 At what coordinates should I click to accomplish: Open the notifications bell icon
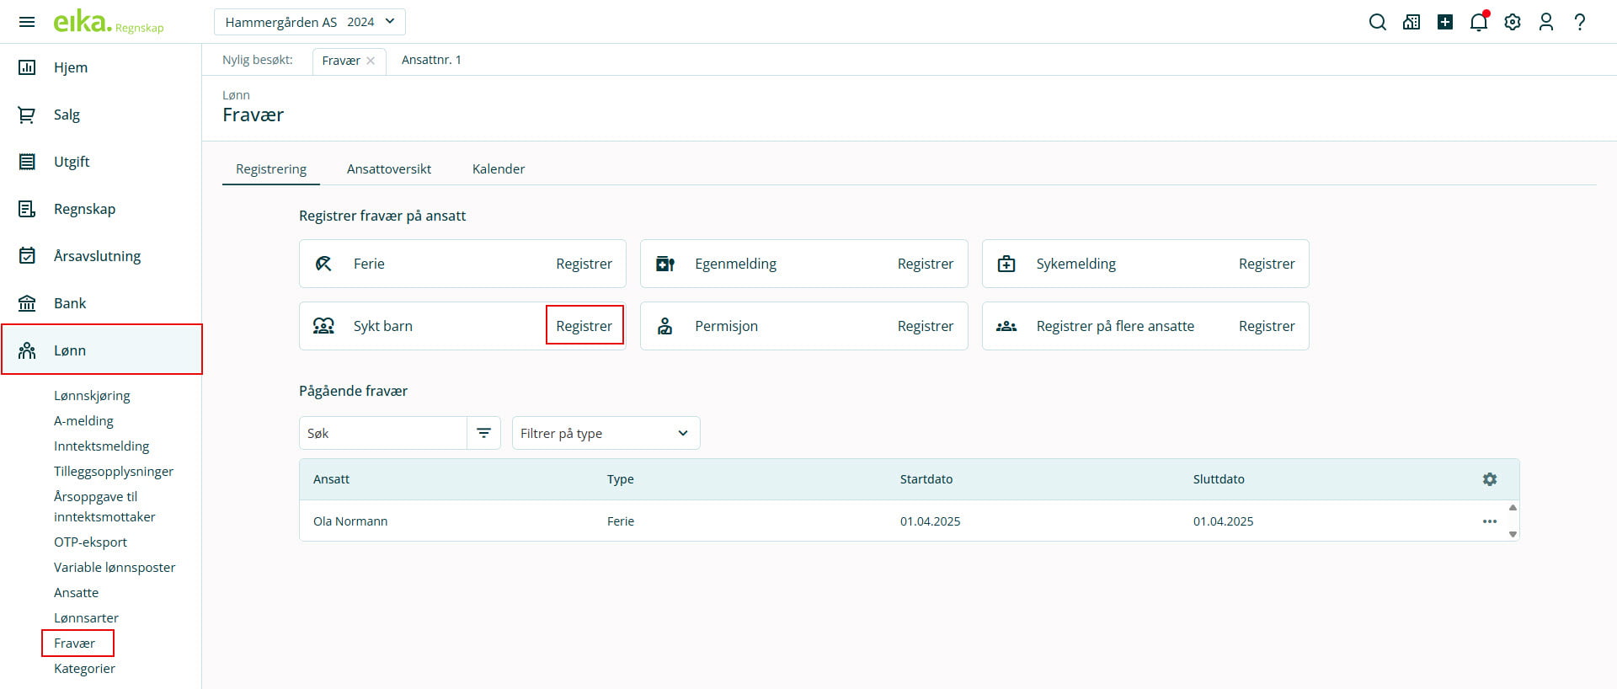pos(1478,23)
